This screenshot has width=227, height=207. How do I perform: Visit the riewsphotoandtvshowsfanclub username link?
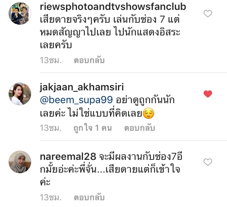[113, 7]
